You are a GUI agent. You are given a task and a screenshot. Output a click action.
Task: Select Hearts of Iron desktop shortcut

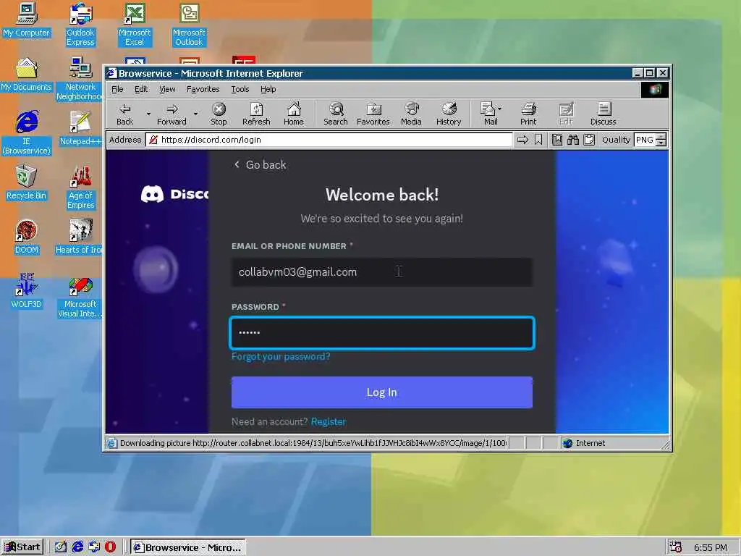point(78,237)
